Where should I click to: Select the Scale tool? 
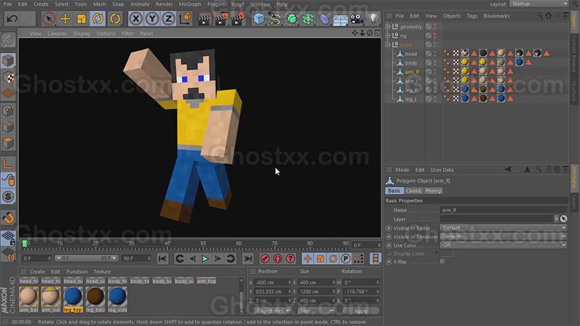(81, 18)
